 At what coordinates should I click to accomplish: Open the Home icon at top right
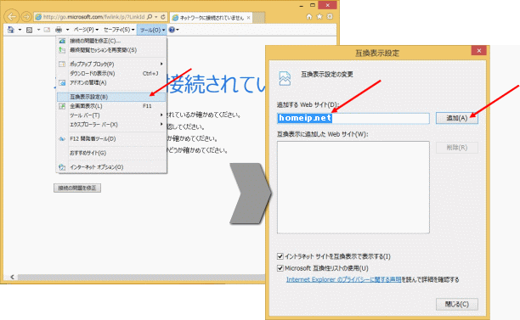click(309, 16)
